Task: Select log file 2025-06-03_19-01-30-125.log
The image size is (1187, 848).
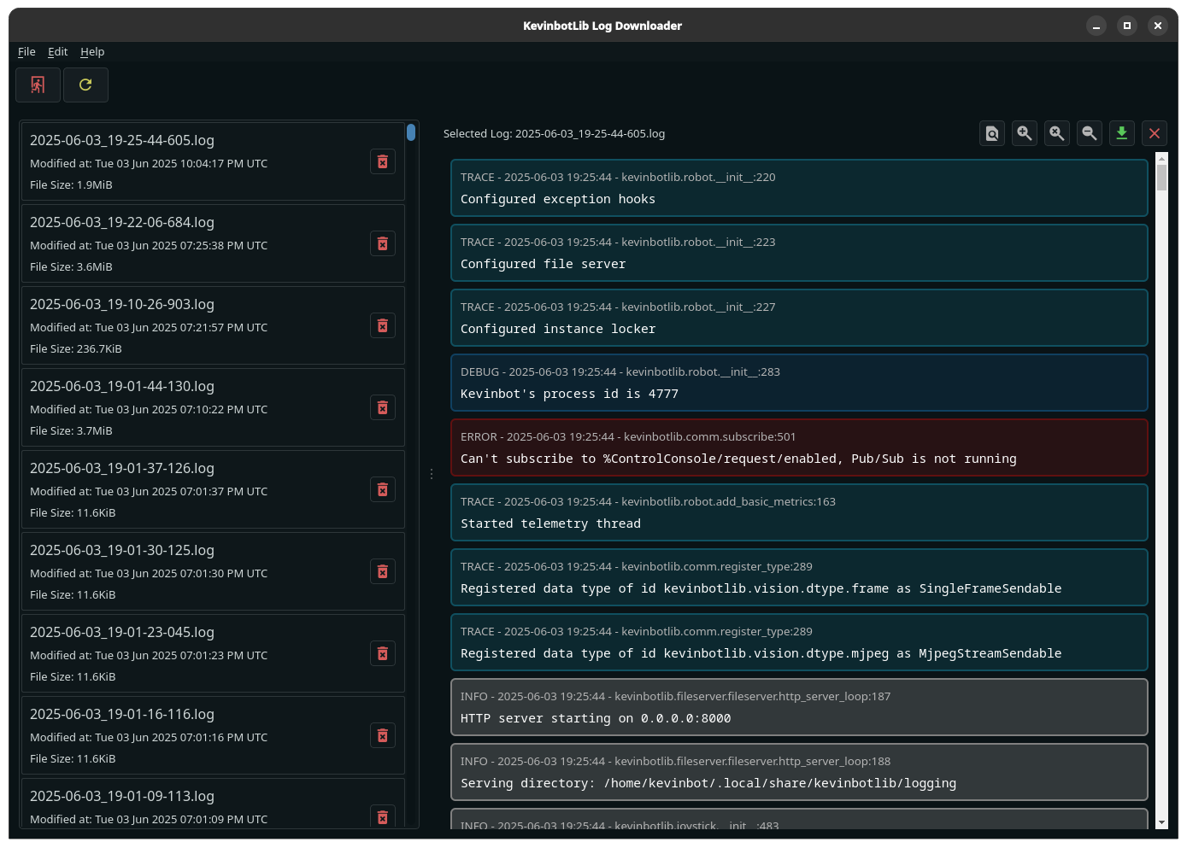Action: tap(213, 571)
